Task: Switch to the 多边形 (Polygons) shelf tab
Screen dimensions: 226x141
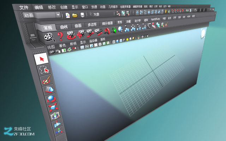Action: [92, 25]
